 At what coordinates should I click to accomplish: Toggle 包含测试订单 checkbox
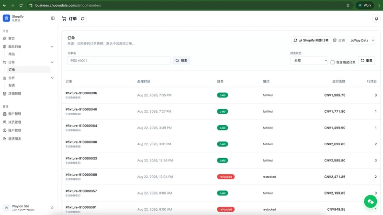332,62
